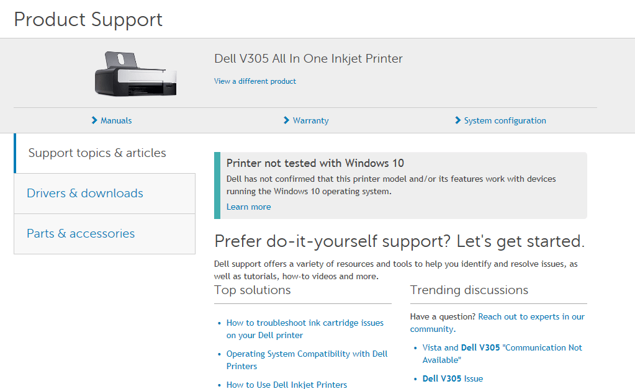This screenshot has width=635, height=389.
Task: Click the Printer not tested with Windows 10 heading
Action: click(315, 163)
